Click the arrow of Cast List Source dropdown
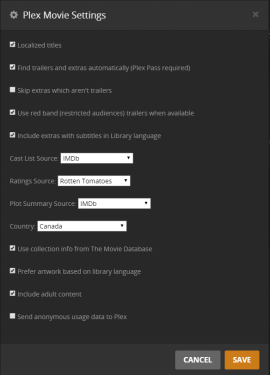This screenshot has height=375, width=270. tap(128, 158)
